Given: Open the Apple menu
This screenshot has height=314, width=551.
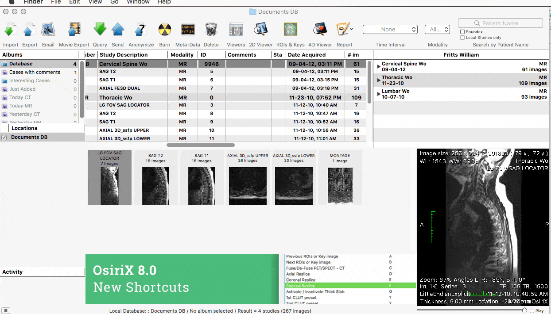Looking at the screenshot, I should point(12,2).
